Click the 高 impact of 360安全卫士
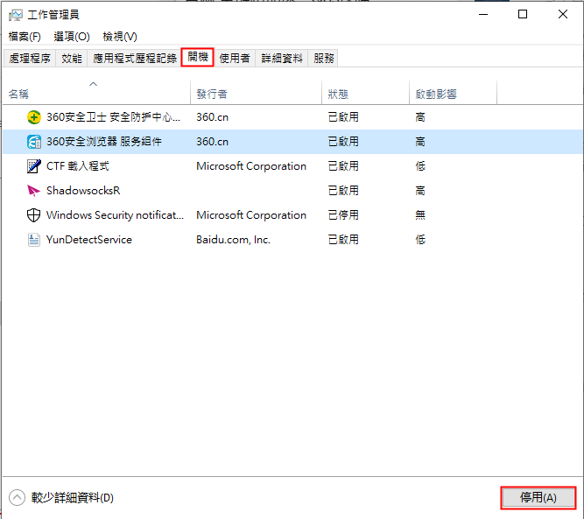The height and width of the screenshot is (519, 584). click(x=420, y=117)
